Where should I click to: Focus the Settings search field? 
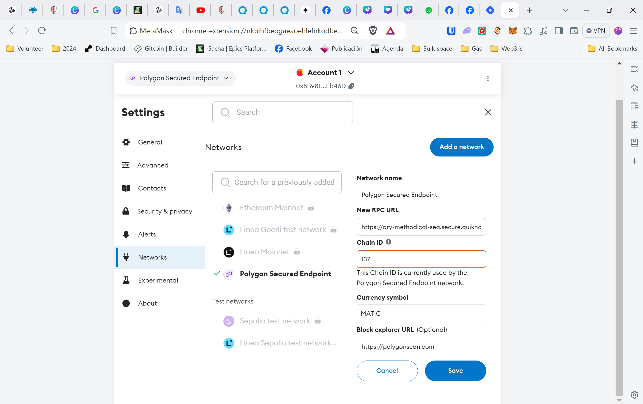(282, 112)
